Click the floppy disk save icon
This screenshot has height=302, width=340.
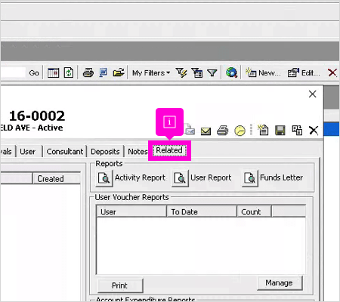point(280,131)
